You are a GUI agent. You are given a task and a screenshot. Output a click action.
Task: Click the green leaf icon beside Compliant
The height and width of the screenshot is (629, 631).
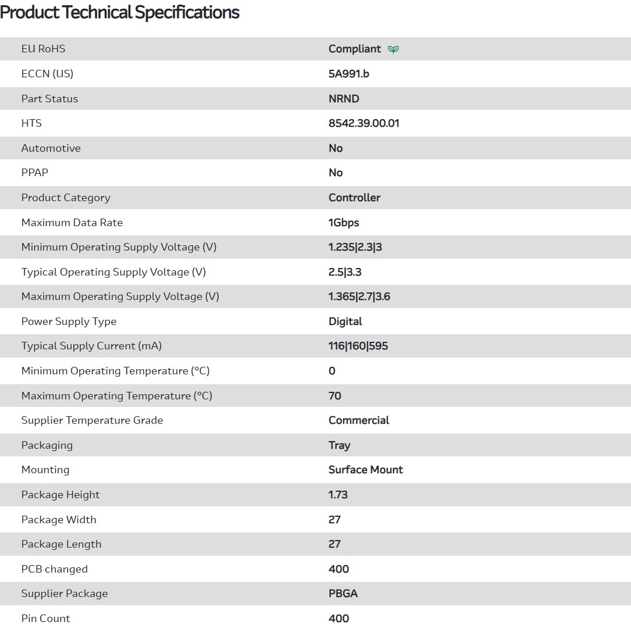394,49
